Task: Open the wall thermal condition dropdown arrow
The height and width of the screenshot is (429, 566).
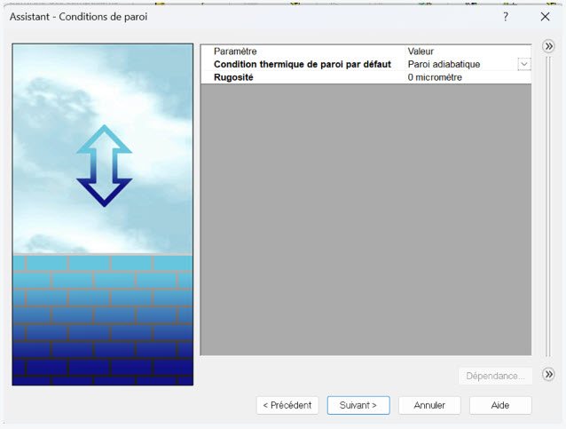Action: [x=523, y=65]
